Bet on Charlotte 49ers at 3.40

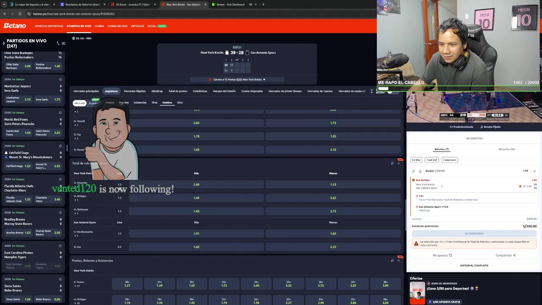pyautogui.click(x=48, y=199)
